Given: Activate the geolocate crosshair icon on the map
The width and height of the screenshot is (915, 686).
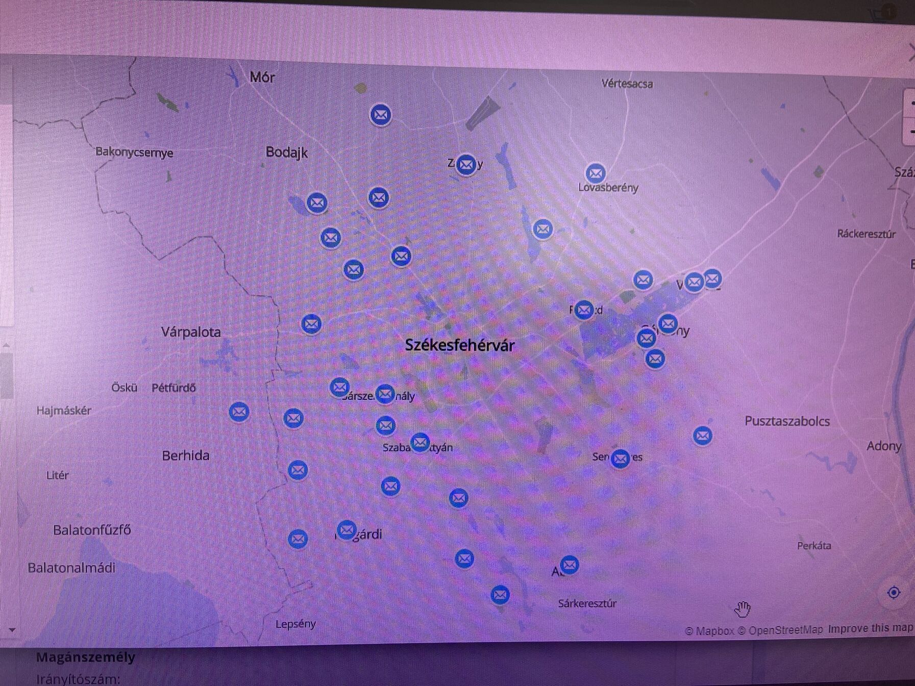Looking at the screenshot, I should coord(894,593).
